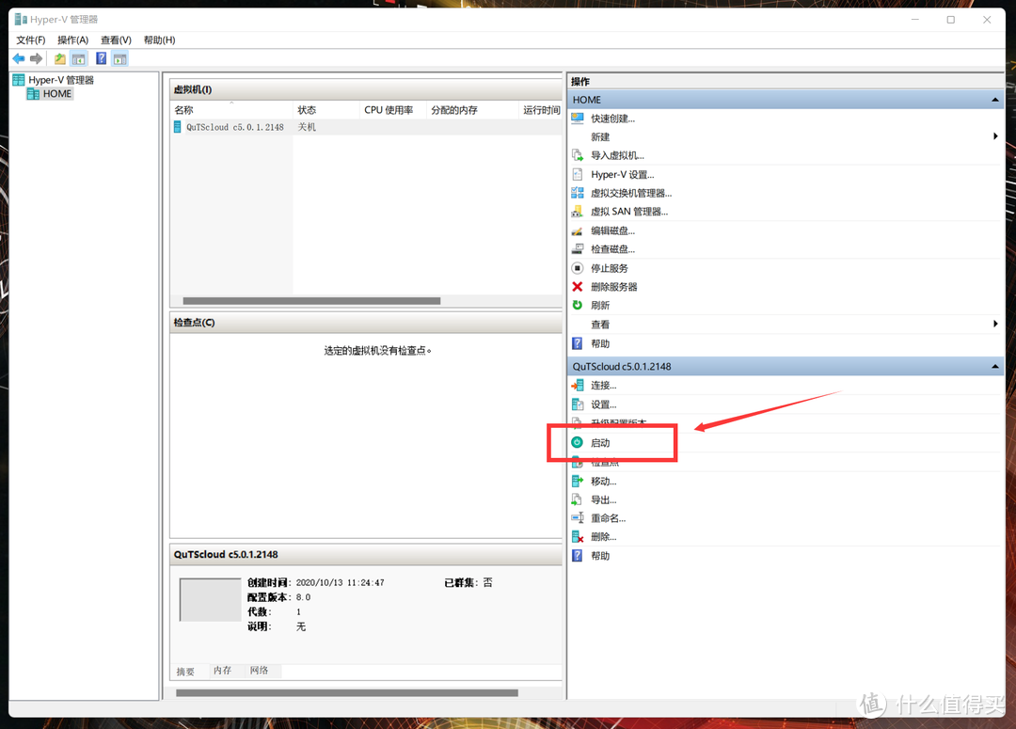Open 虚拟交换机管理器 icon
The width and height of the screenshot is (1016, 729).
tap(578, 193)
